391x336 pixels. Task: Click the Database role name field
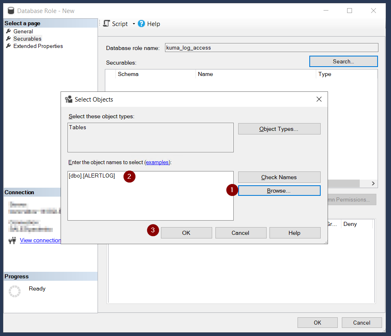(x=271, y=48)
